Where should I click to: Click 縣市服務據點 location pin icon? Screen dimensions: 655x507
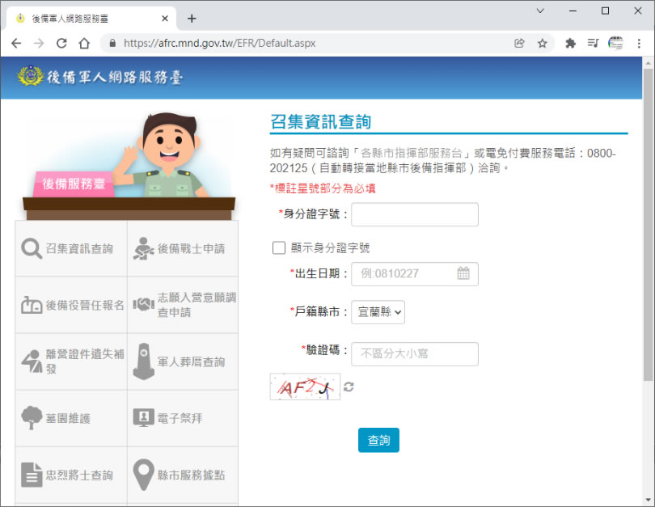pos(143,475)
